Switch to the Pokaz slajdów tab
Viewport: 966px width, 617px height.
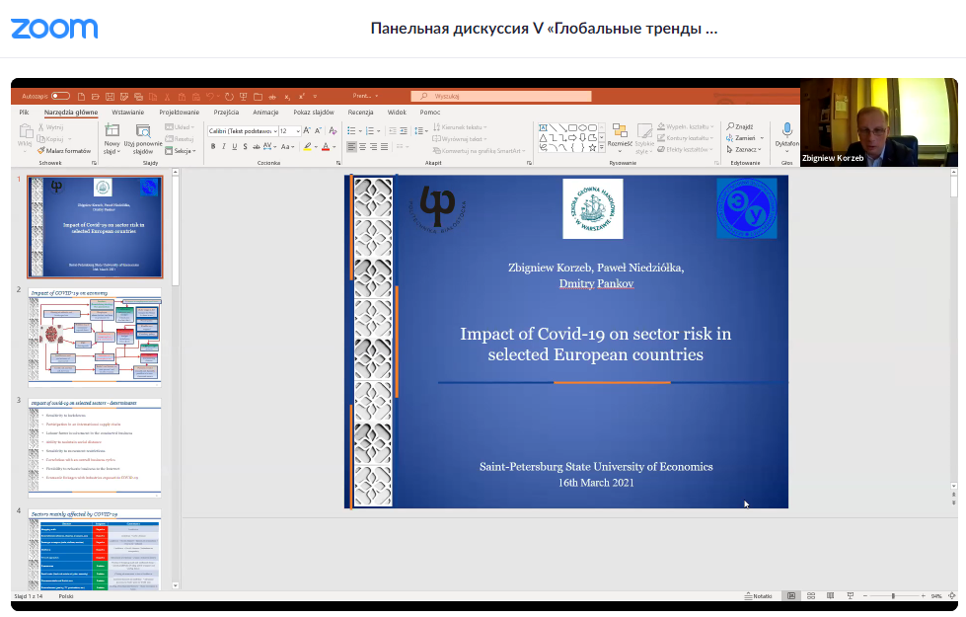pos(313,113)
